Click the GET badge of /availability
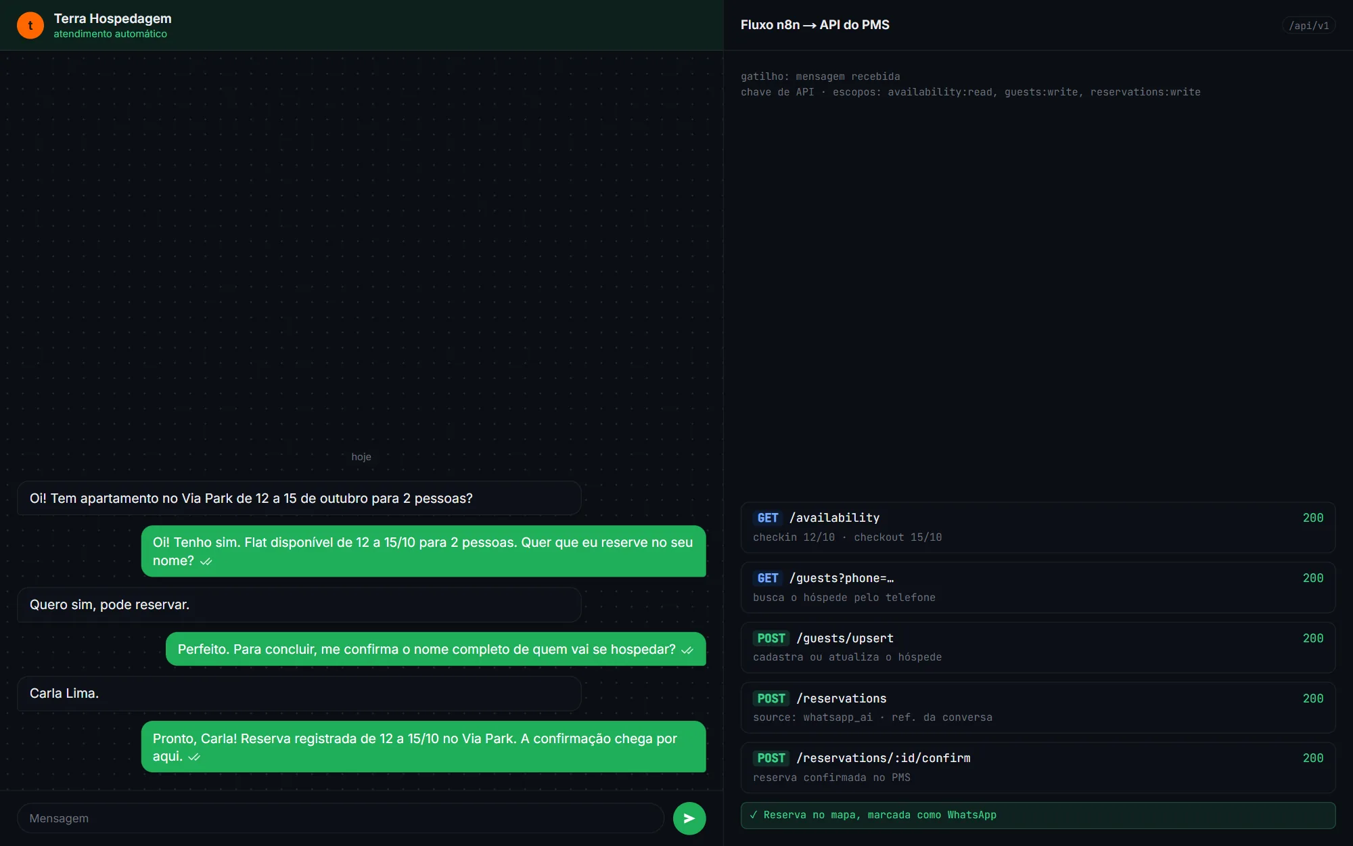Viewport: 1353px width, 846px height. [x=768, y=518]
